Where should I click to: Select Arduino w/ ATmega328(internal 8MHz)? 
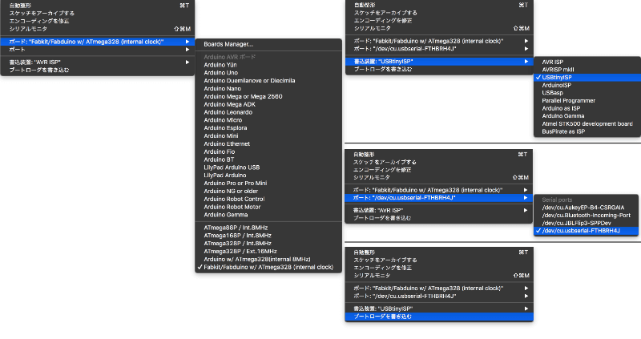point(268,260)
